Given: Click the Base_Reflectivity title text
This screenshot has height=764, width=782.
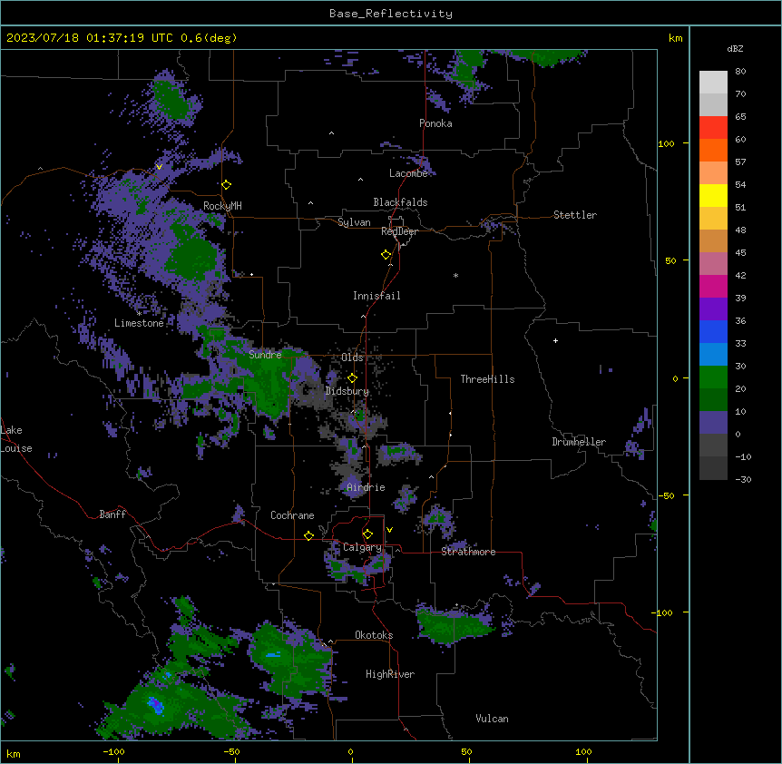Looking at the screenshot, I should 391,14.
